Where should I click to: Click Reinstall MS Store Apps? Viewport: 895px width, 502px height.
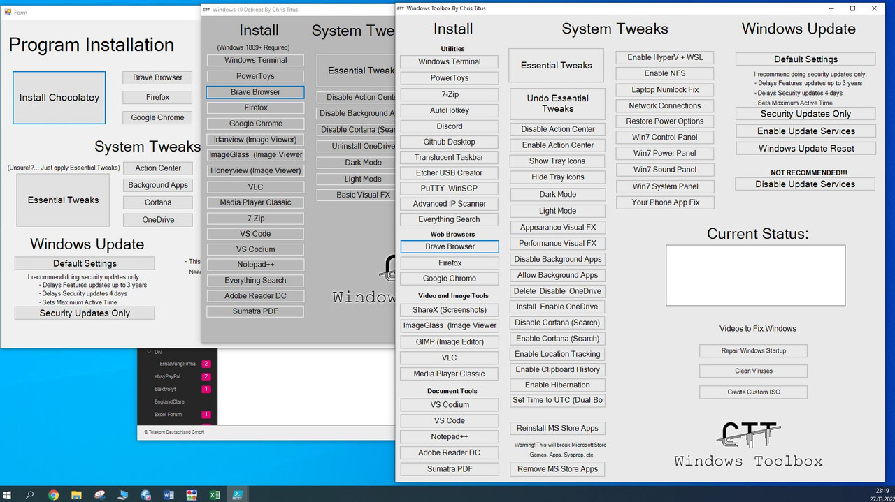[x=557, y=428]
